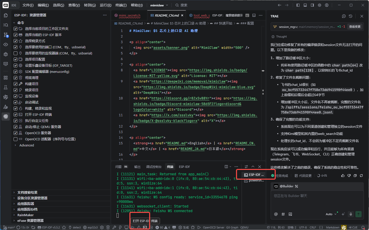369x230 pixels.
Task: Switch to the '调试控制台' panel tab
Action: click(154, 167)
